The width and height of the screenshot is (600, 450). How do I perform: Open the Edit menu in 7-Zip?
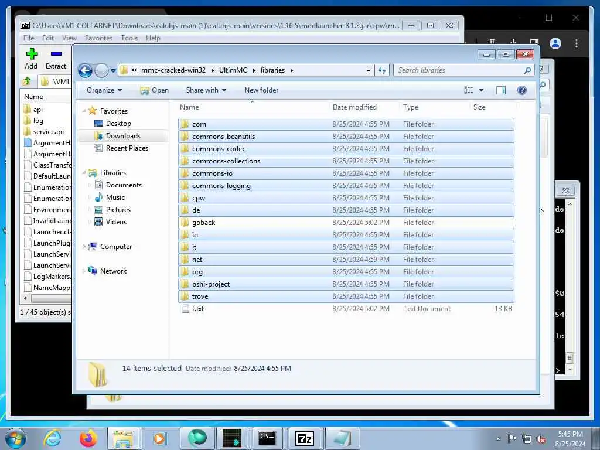(x=48, y=38)
